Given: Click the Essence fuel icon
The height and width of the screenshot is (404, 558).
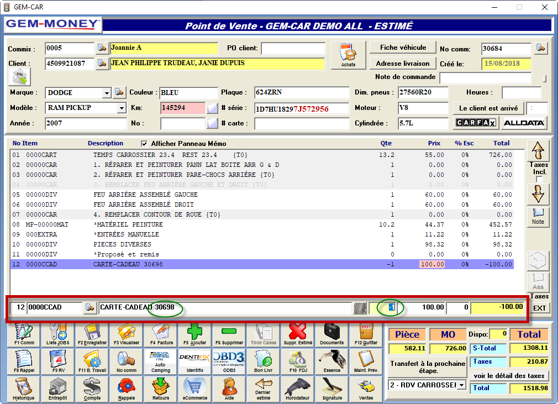Looking at the screenshot, I should 331,361.
